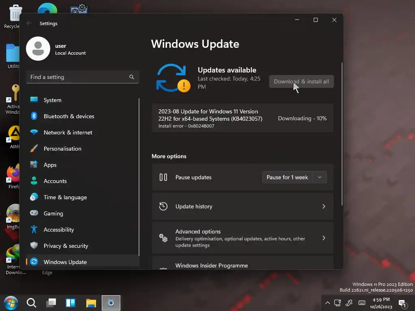415x311 pixels.
Task: Select the Utilities folder on desktop
Action: pyautogui.click(x=13, y=56)
